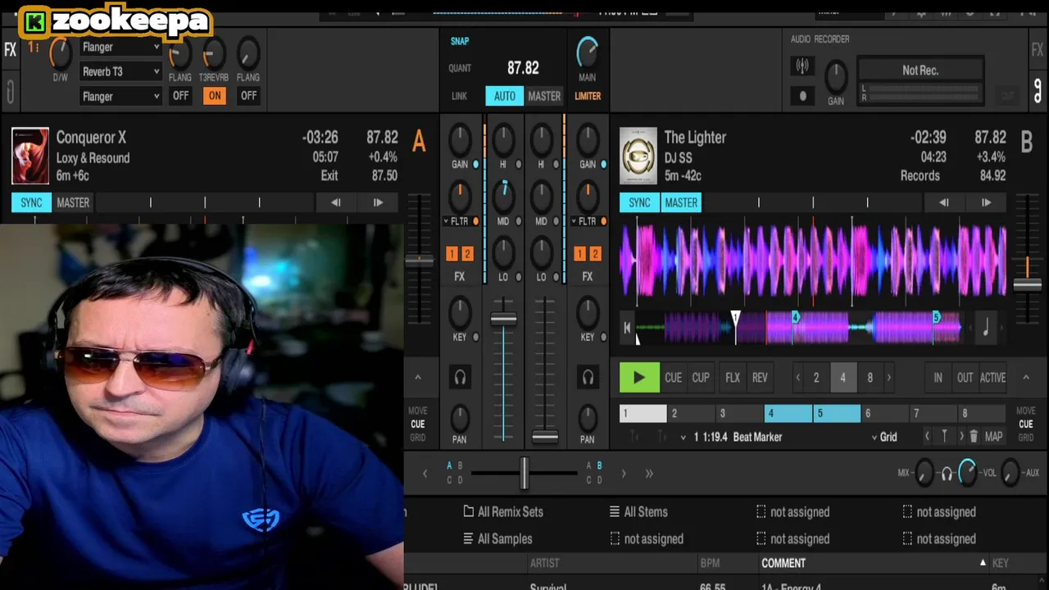
Task: Nudge Deck A tempo backward
Action: coord(335,202)
